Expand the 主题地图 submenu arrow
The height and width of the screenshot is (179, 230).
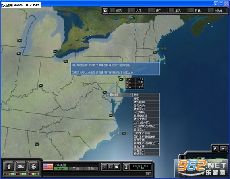pyautogui.click(x=131, y=95)
